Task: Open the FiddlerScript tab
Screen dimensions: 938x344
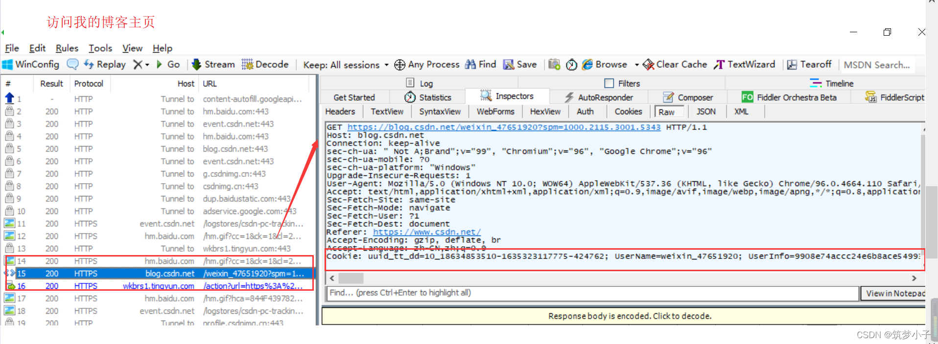Action: (894, 97)
